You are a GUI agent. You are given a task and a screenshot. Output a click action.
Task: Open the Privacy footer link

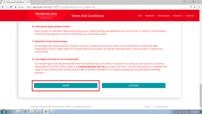point(147,107)
